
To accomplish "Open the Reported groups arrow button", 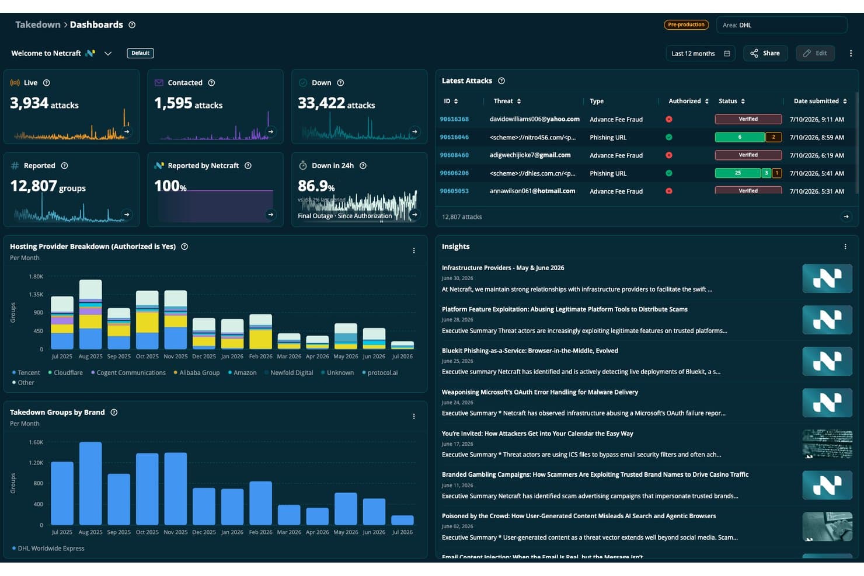I will (x=127, y=215).
